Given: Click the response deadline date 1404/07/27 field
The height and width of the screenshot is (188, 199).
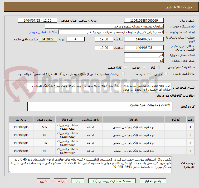Looking at the screenshot, I should [x=144, y=39].
